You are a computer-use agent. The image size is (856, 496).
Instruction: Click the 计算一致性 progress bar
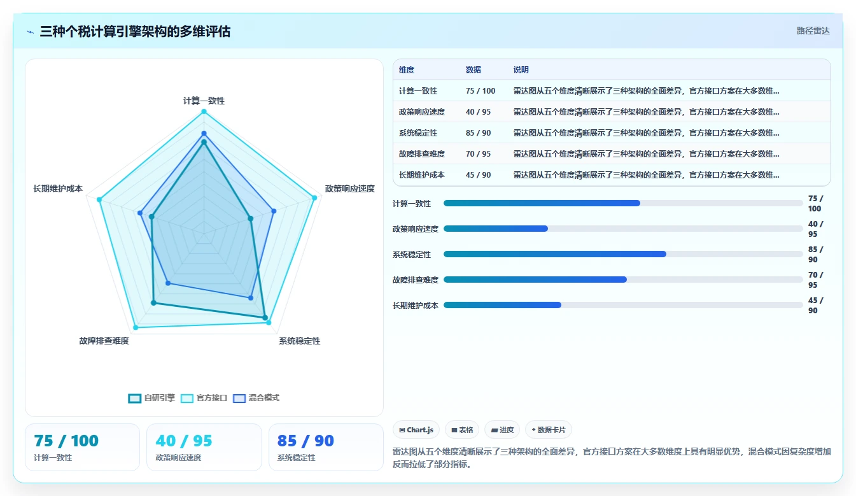coord(623,203)
